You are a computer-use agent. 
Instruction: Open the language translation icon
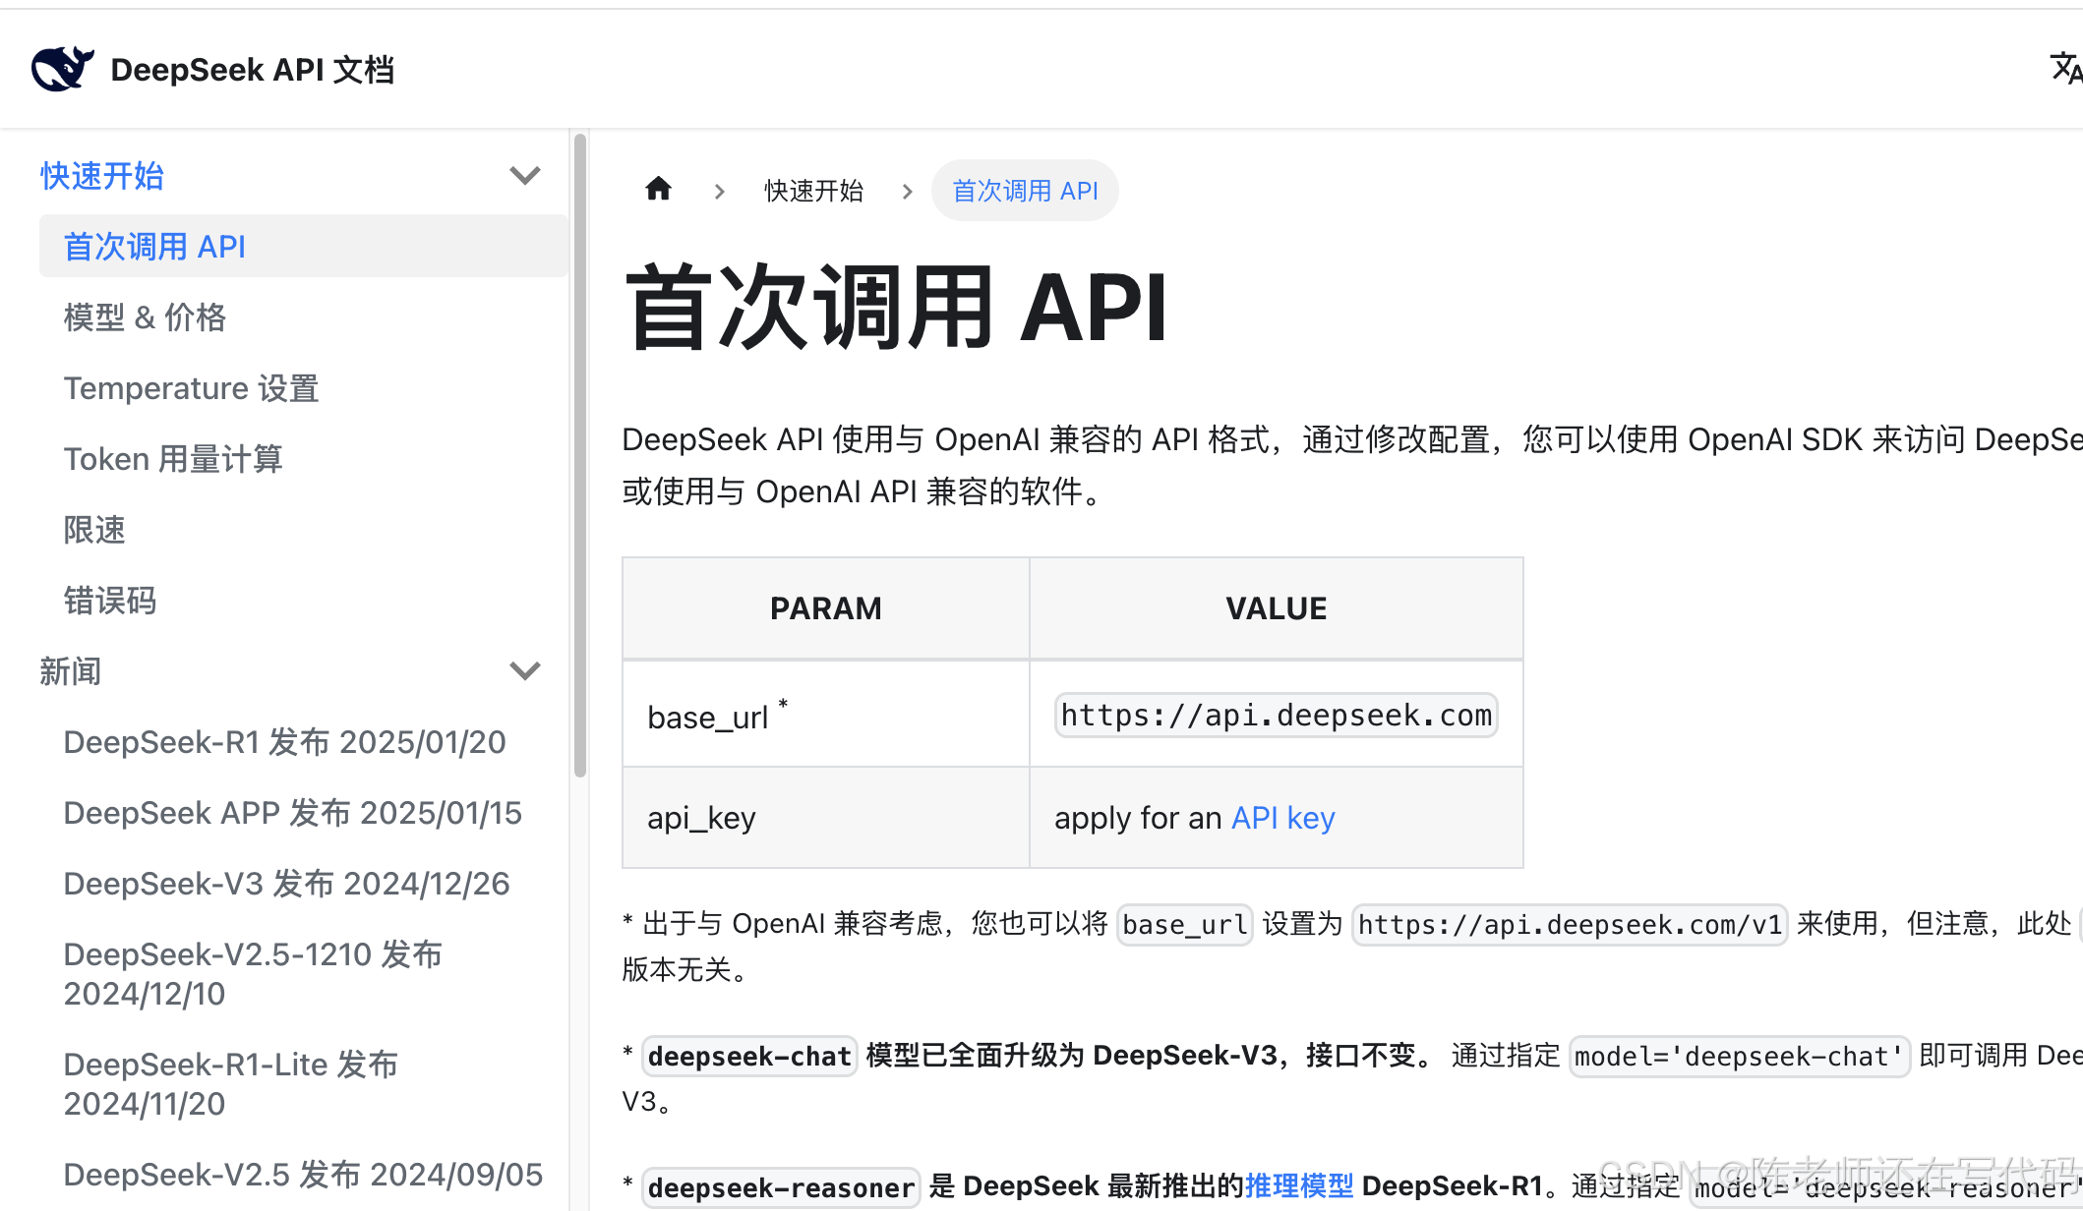coord(2065,69)
